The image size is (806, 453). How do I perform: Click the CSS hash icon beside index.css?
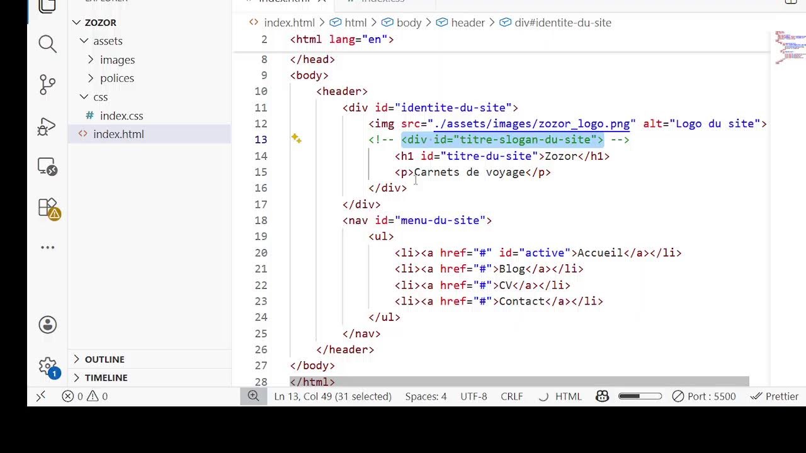click(x=89, y=116)
